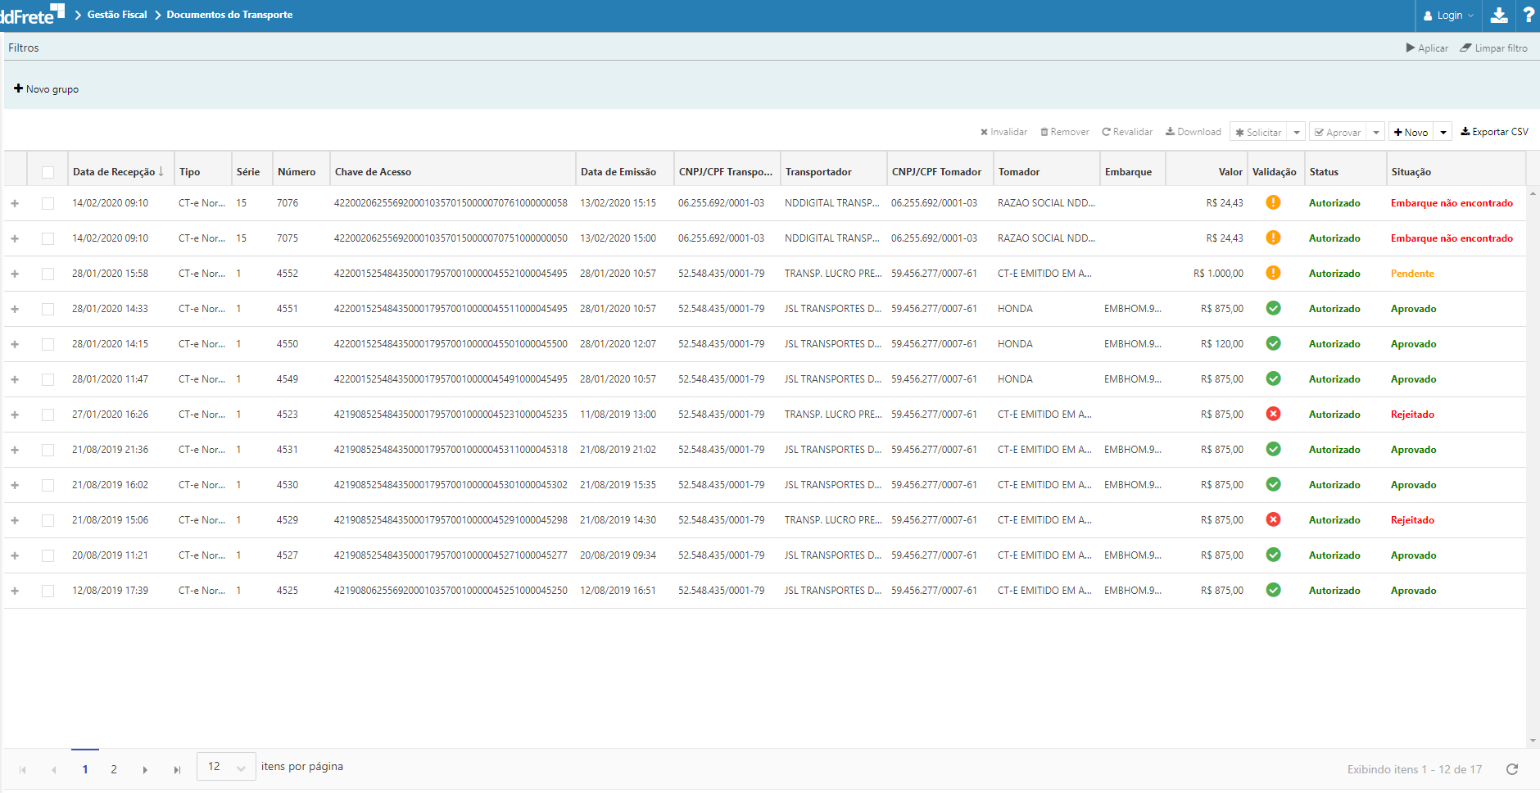This screenshot has height=793, width=1540.
Task: Open the items per page dropdown
Action: click(x=226, y=767)
